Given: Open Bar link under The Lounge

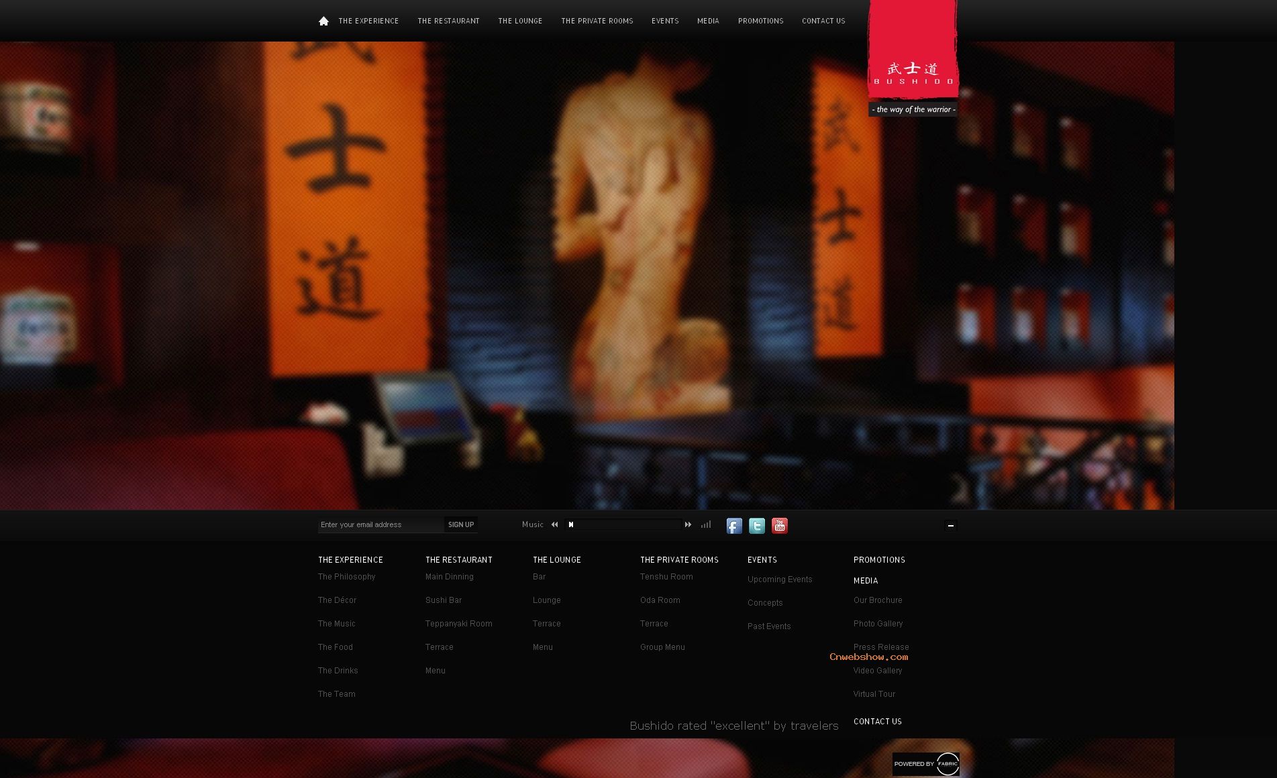Looking at the screenshot, I should pyautogui.click(x=539, y=577).
